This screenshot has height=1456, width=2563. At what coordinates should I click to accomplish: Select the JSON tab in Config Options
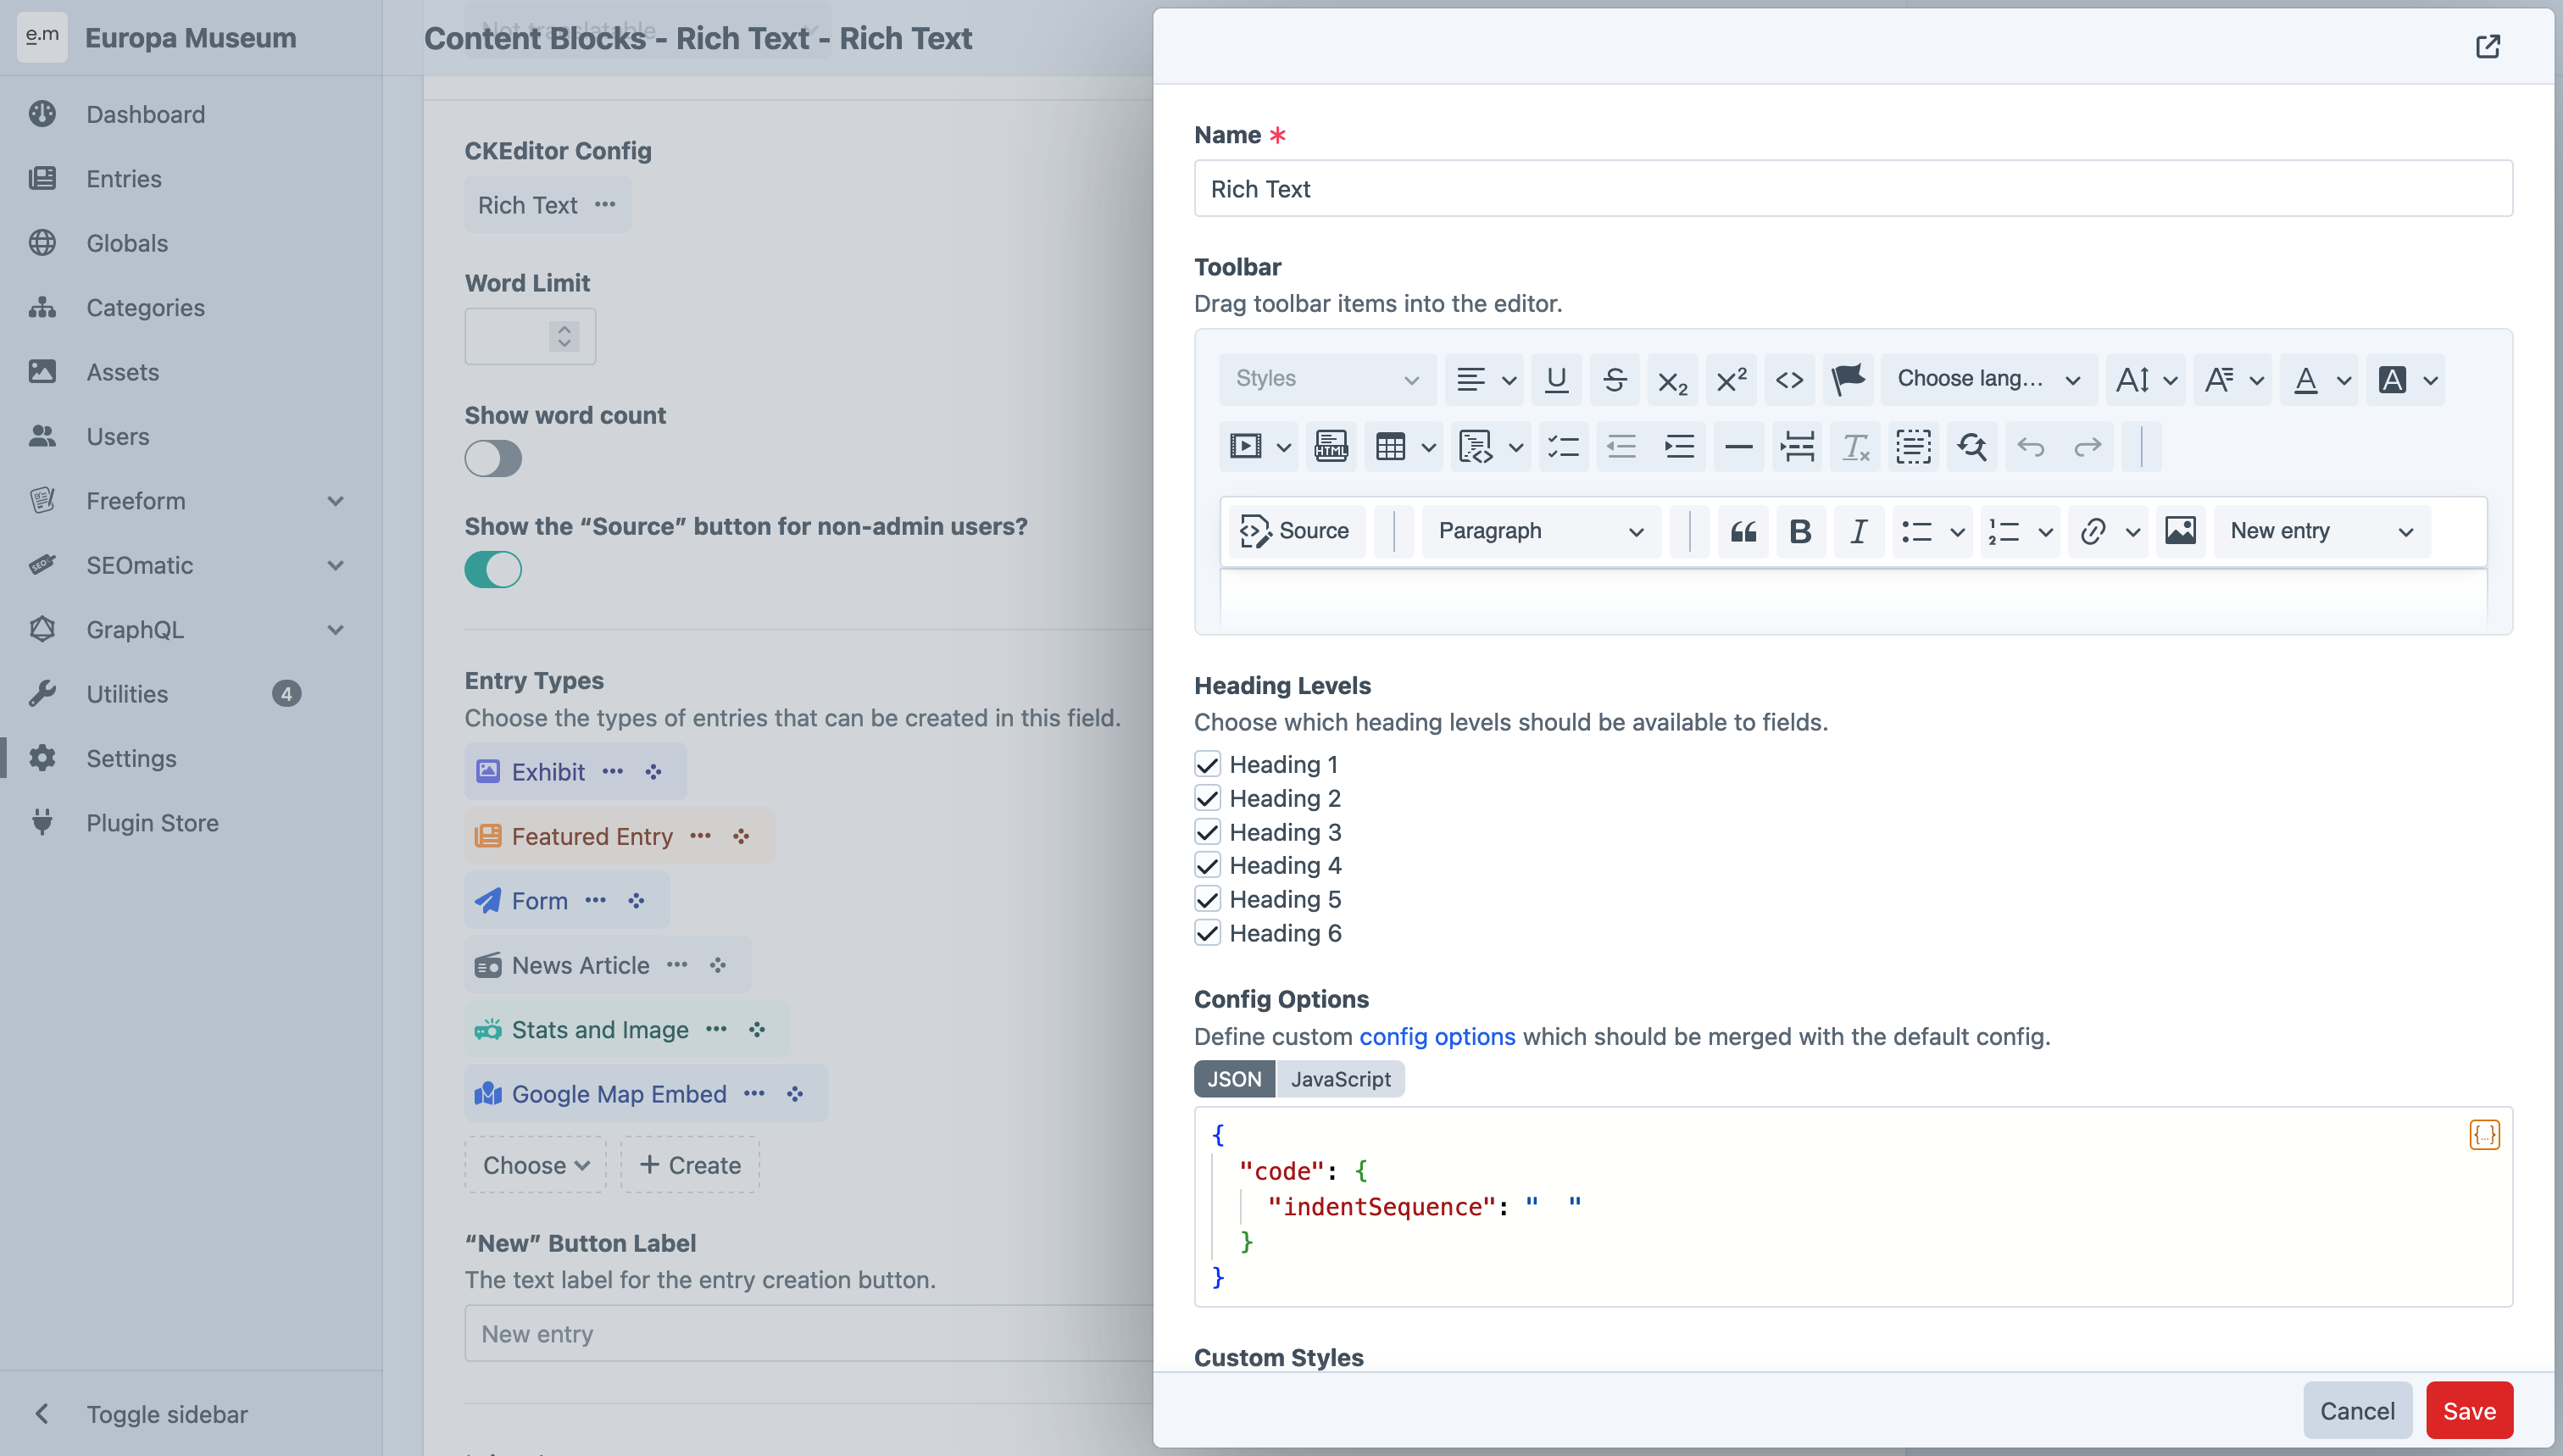click(1234, 1077)
